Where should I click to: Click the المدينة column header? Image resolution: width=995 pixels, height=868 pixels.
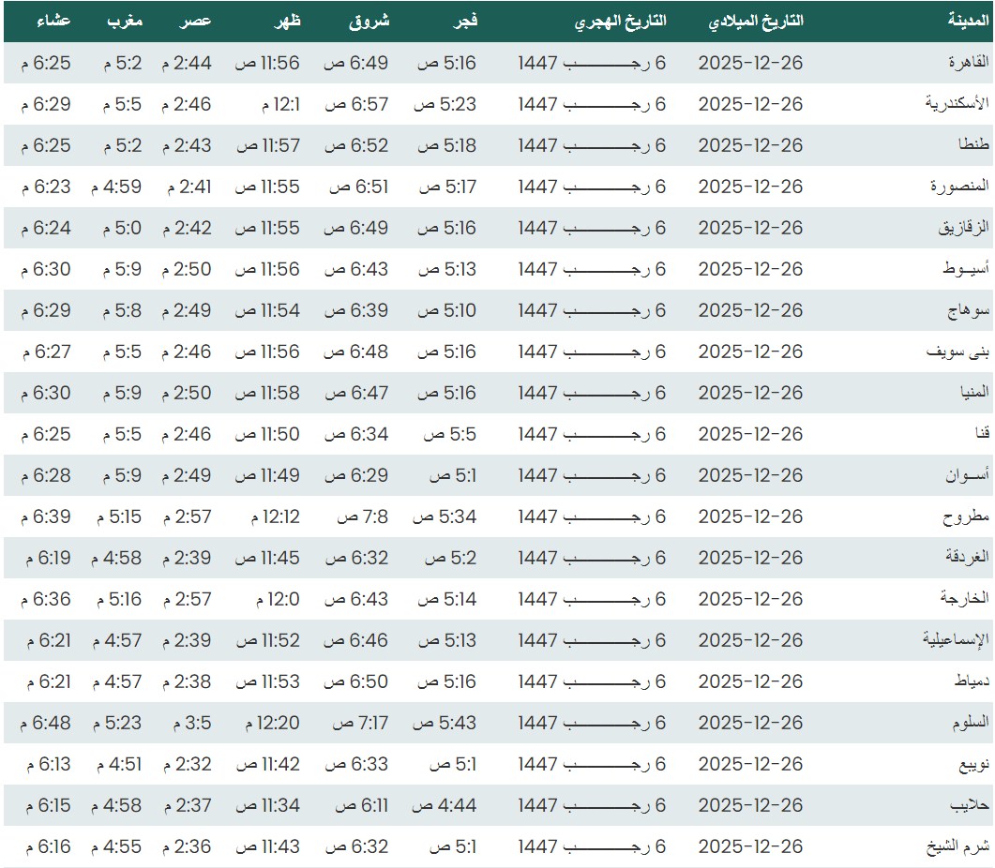[964, 21]
